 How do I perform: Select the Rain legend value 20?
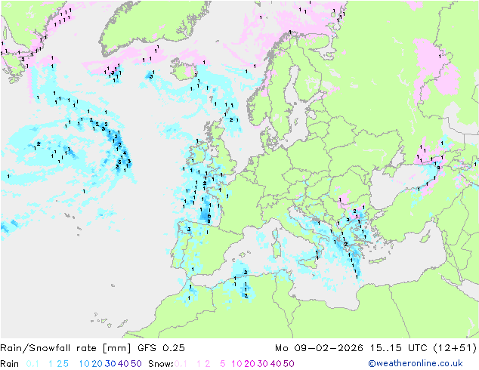(97, 364)
